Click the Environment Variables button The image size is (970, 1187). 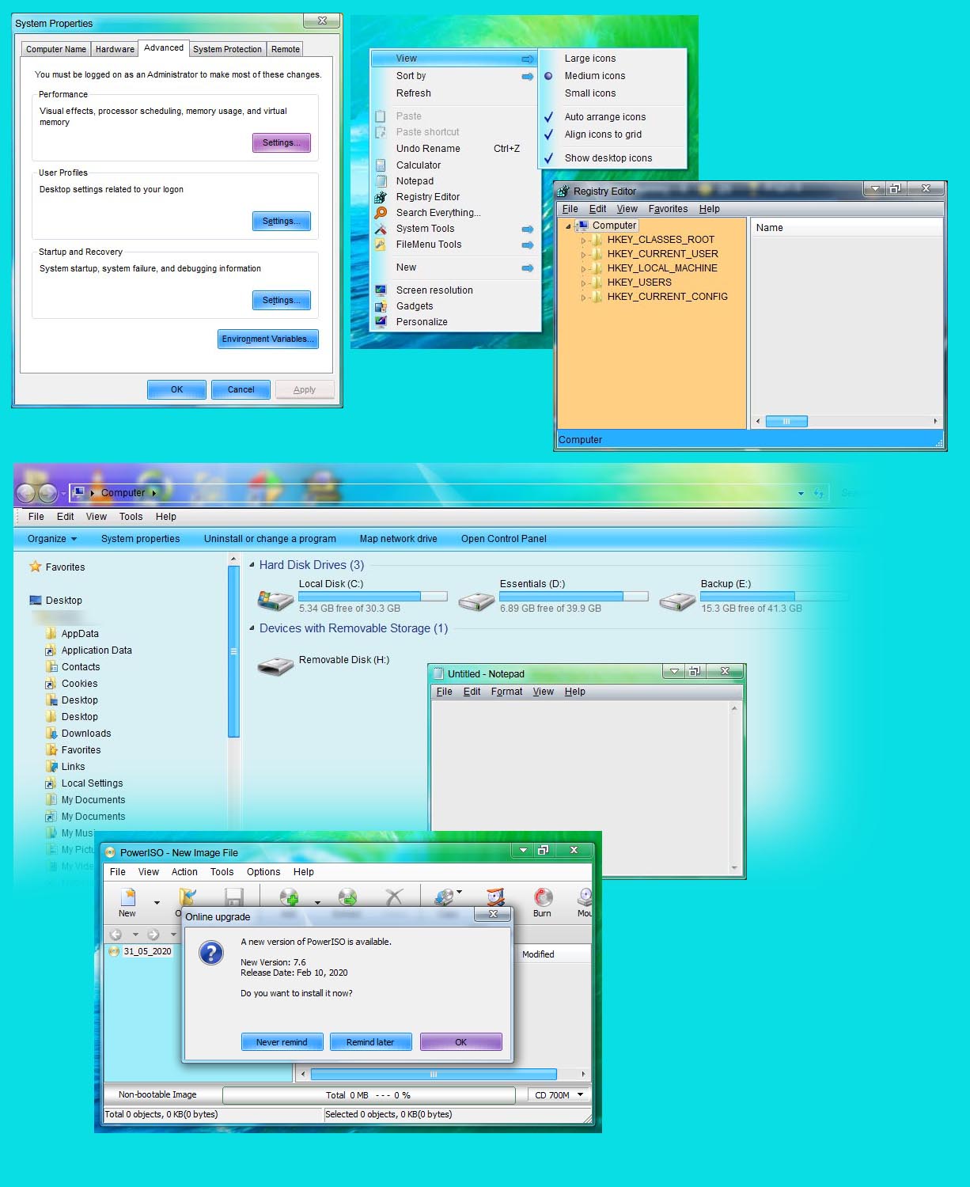tap(267, 339)
